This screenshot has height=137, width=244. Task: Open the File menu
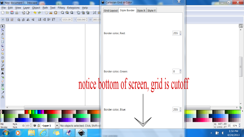click(4, 8)
